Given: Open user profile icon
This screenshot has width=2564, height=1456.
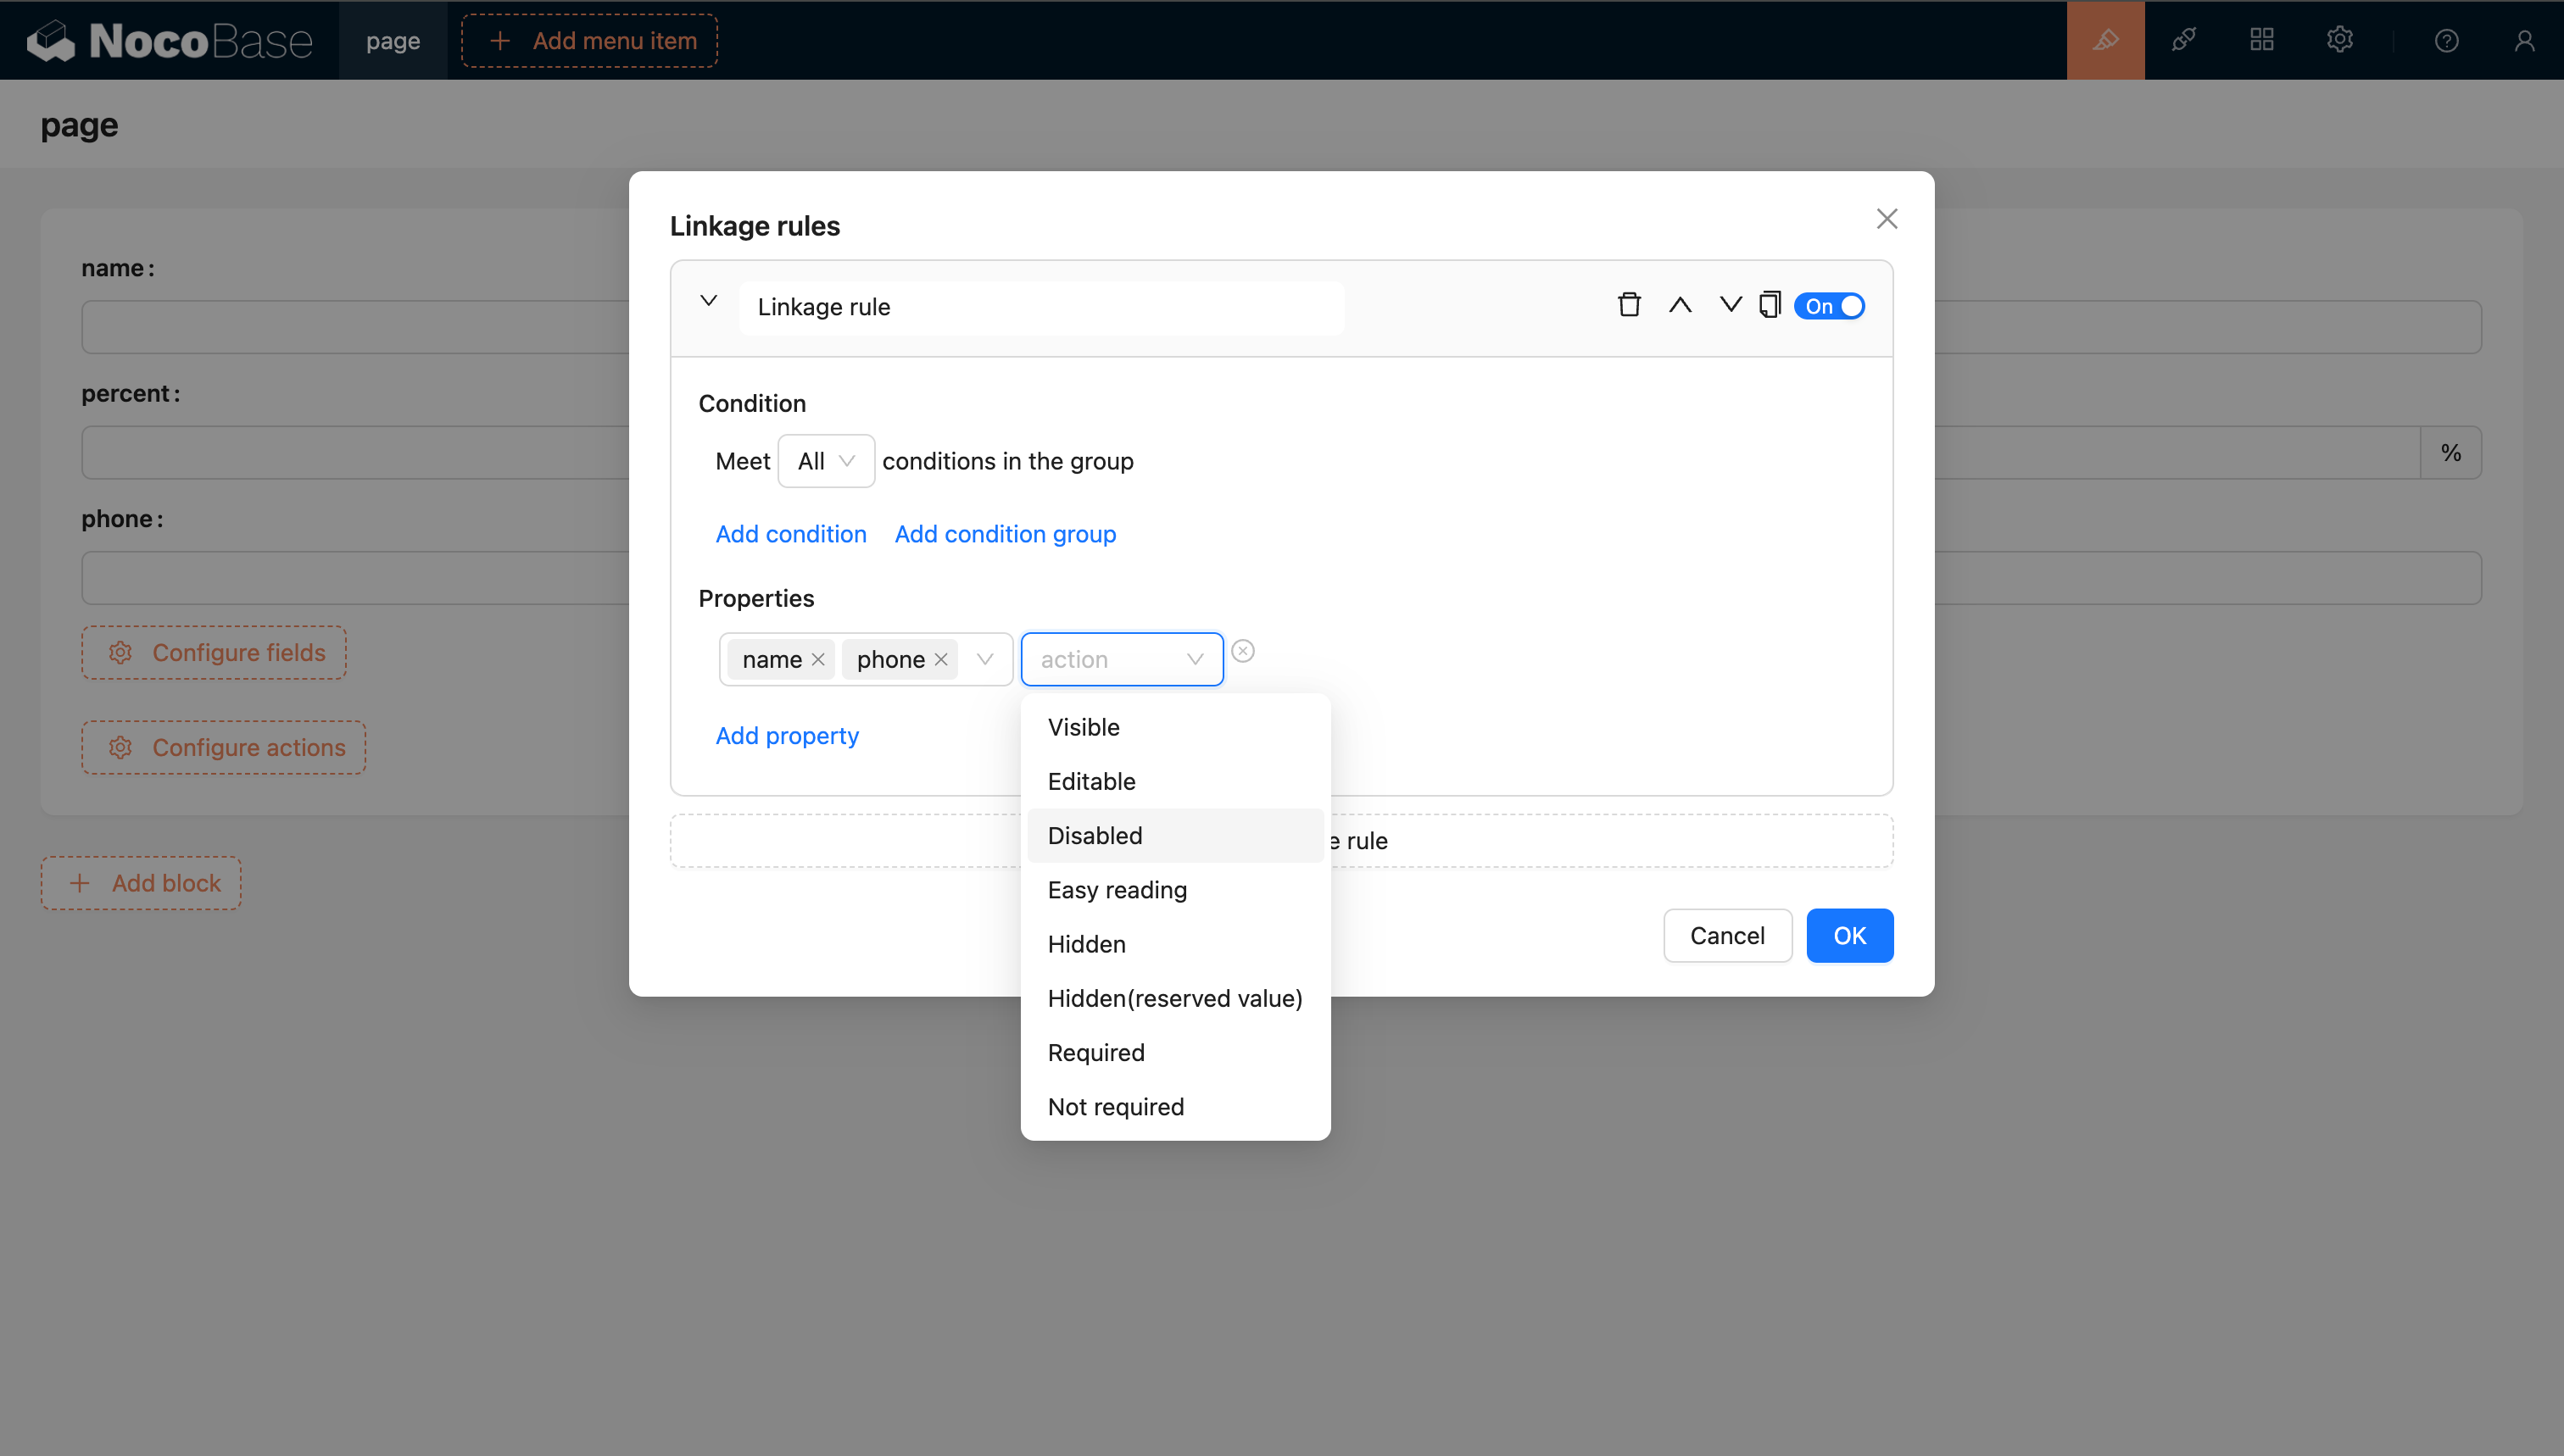Looking at the screenshot, I should tap(2525, 40).
